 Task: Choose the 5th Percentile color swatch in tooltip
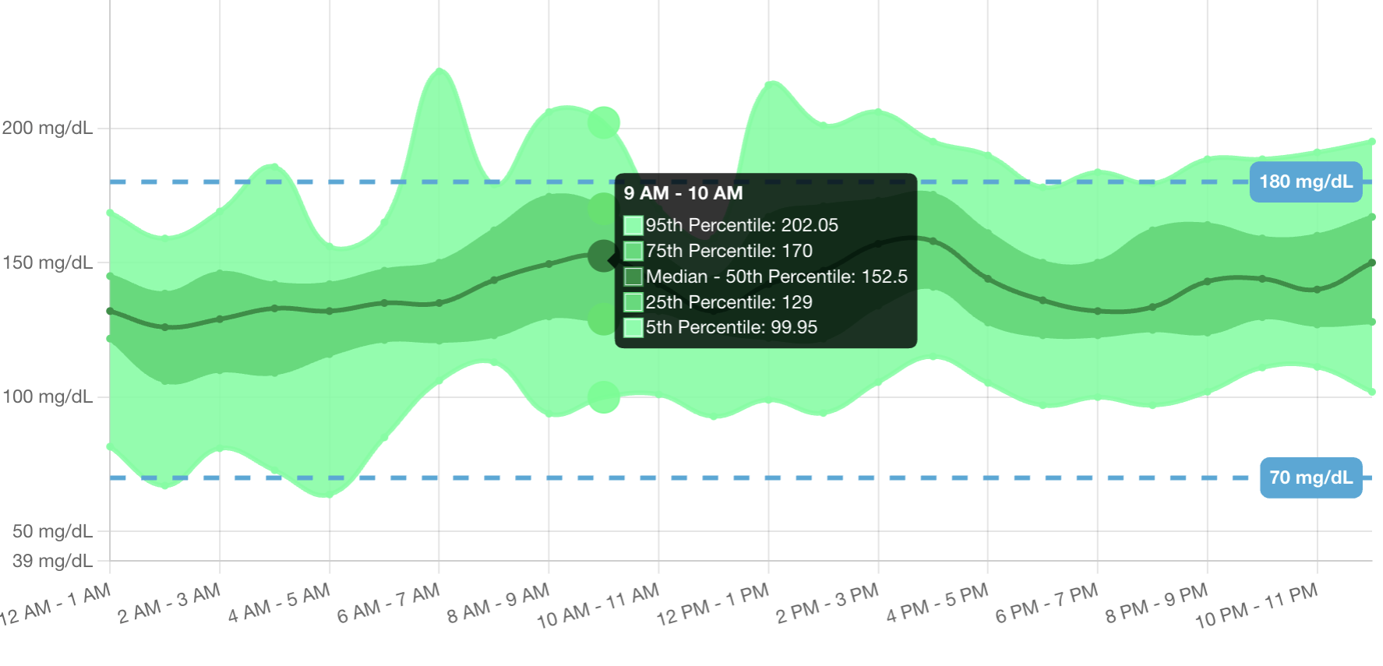coord(633,327)
